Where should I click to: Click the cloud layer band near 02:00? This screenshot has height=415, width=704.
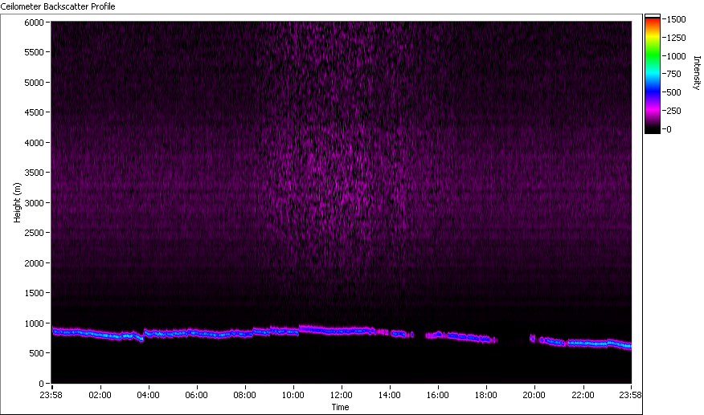tap(100, 334)
